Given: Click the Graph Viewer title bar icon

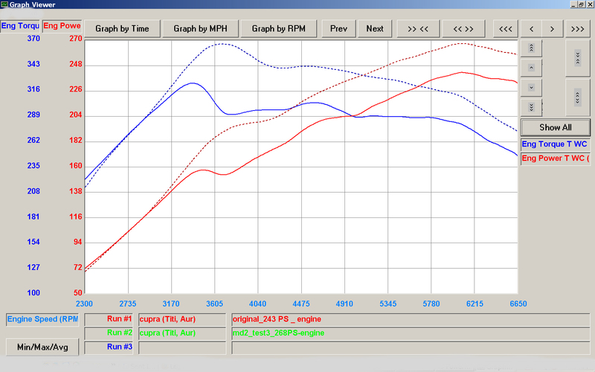Looking at the screenshot, I should (4, 4).
